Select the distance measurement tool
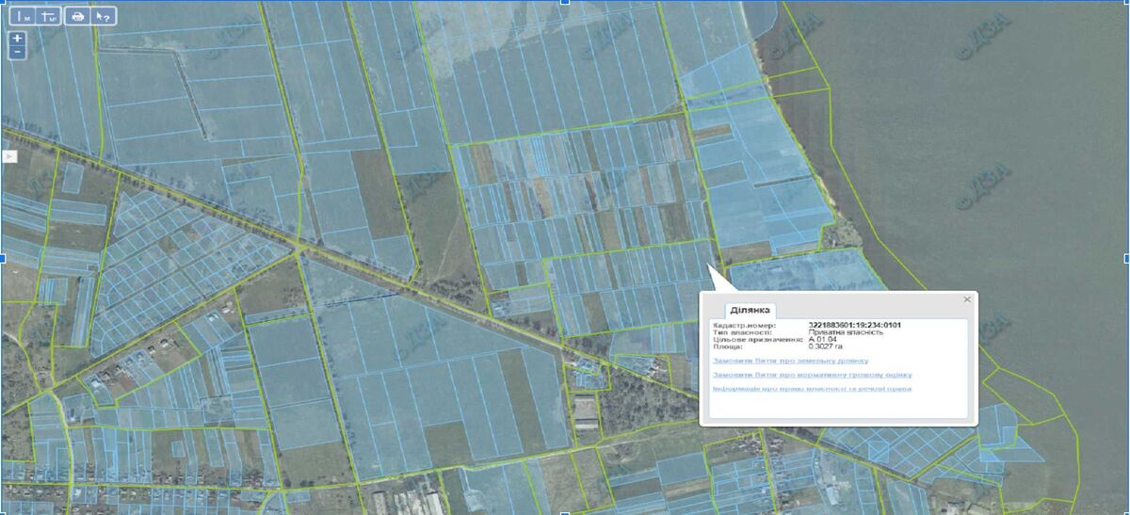Image resolution: width=1130 pixels, height=515 pixels. tap(24, 16)
